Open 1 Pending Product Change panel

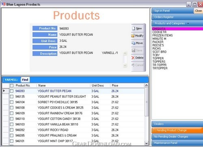click(177, 130)
